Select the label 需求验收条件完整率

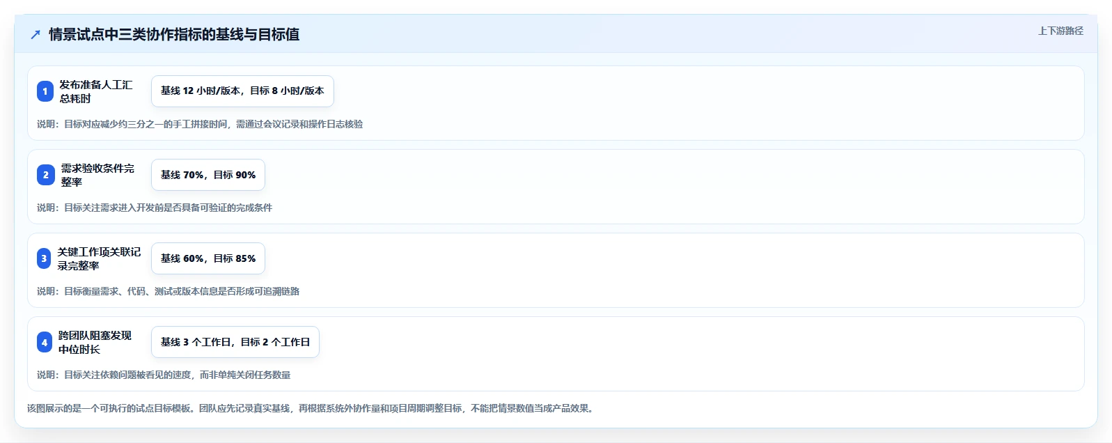97,175
